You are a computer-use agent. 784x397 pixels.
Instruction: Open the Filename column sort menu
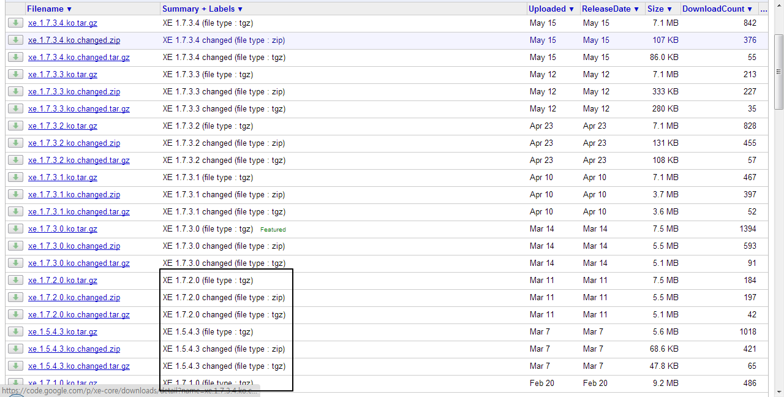(x=49, y=9)
